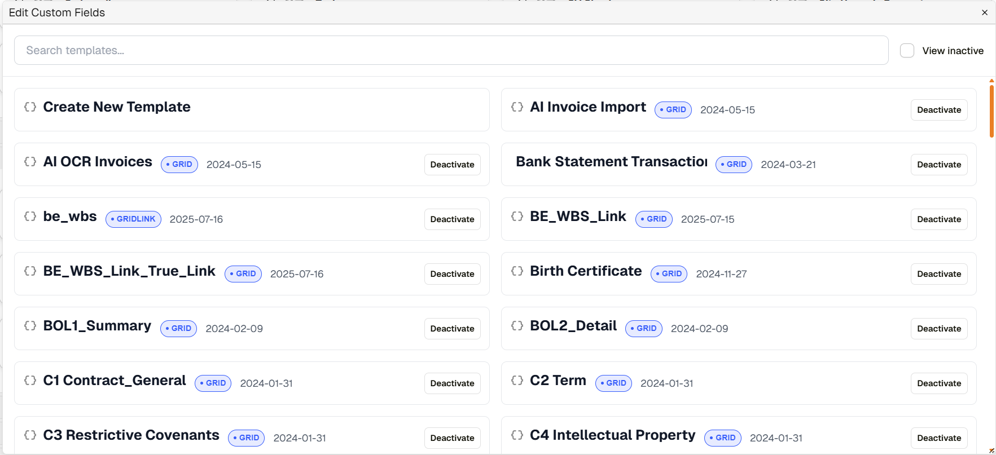This screenshot has width=996, height=455.
Task: Click the braces icon beside Create New Template
Action: [x=30, y=107]
